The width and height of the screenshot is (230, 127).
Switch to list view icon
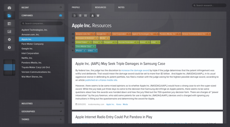80,16
